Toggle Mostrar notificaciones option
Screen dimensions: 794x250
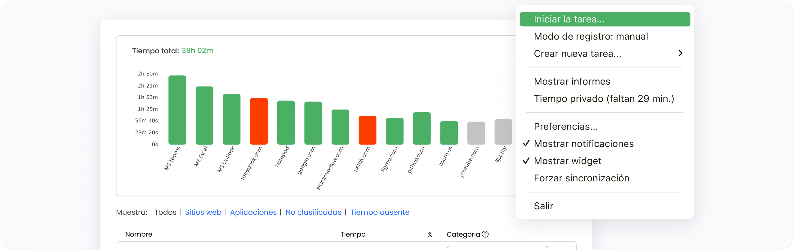coord(583,144)
